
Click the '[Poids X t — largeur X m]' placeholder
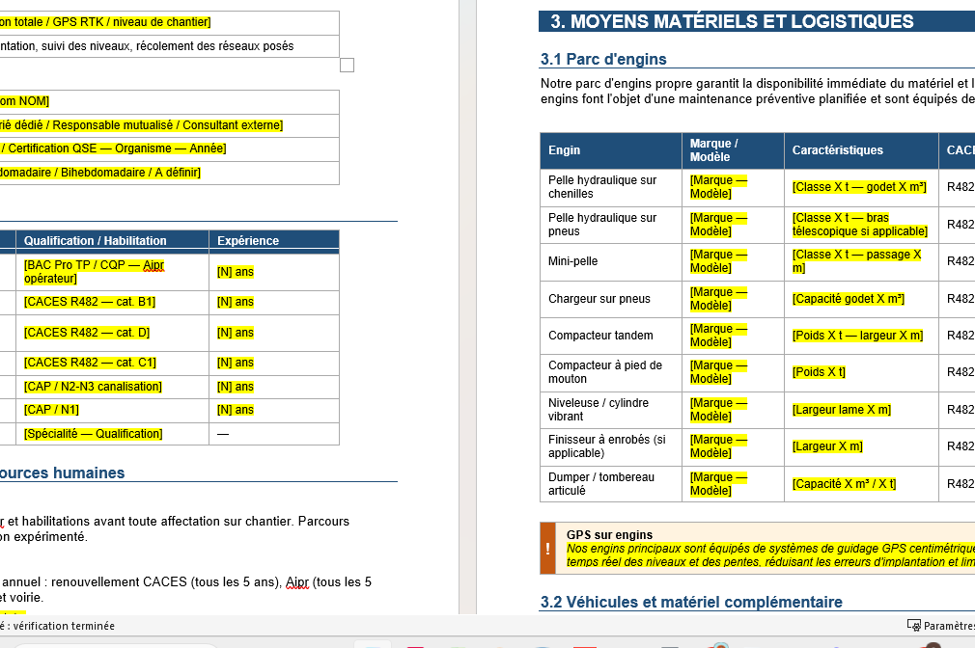(x=857, y=336)
